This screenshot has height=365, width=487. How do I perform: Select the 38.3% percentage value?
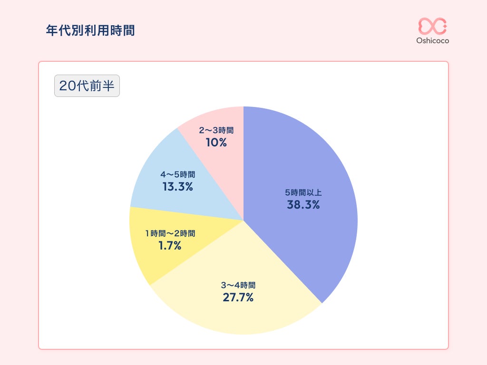pyautogui.click(x=303, y=205)
